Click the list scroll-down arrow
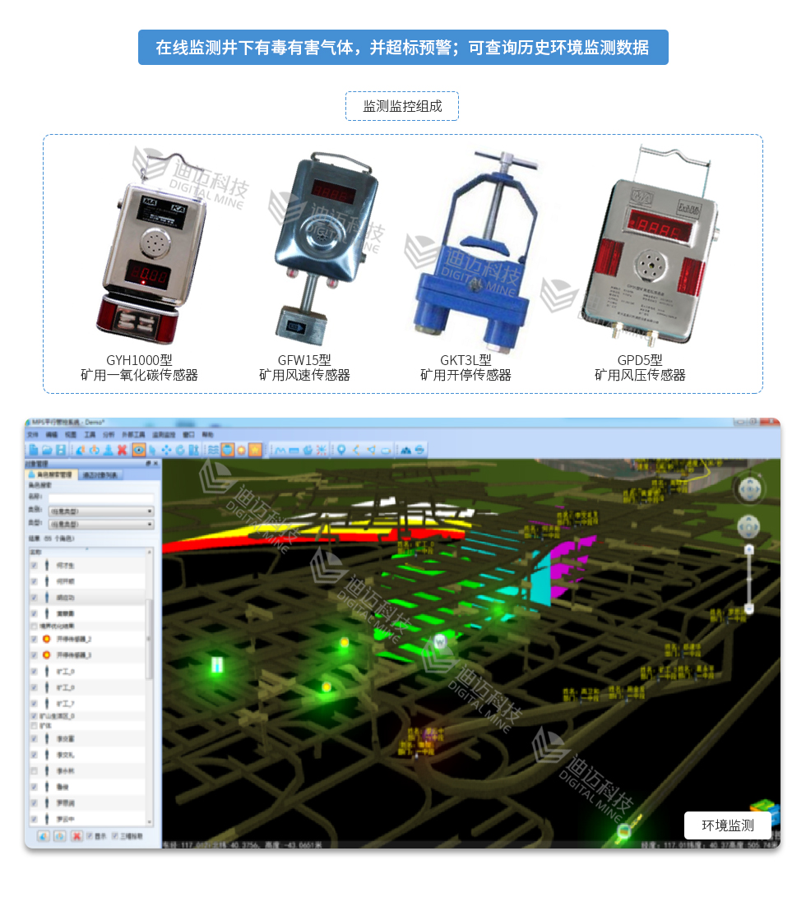The image size is (806, 897). point(149,821)
